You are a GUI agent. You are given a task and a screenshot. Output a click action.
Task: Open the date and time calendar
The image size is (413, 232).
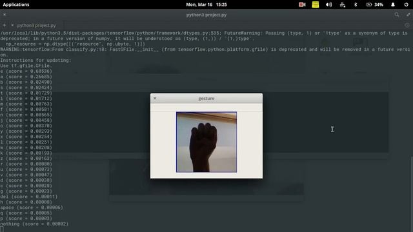coord(206,5)
